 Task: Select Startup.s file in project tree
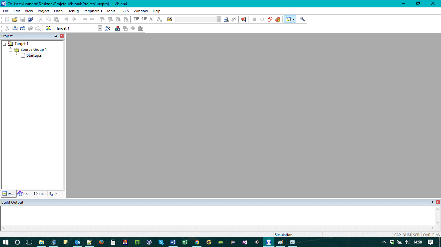pos(34,55)
